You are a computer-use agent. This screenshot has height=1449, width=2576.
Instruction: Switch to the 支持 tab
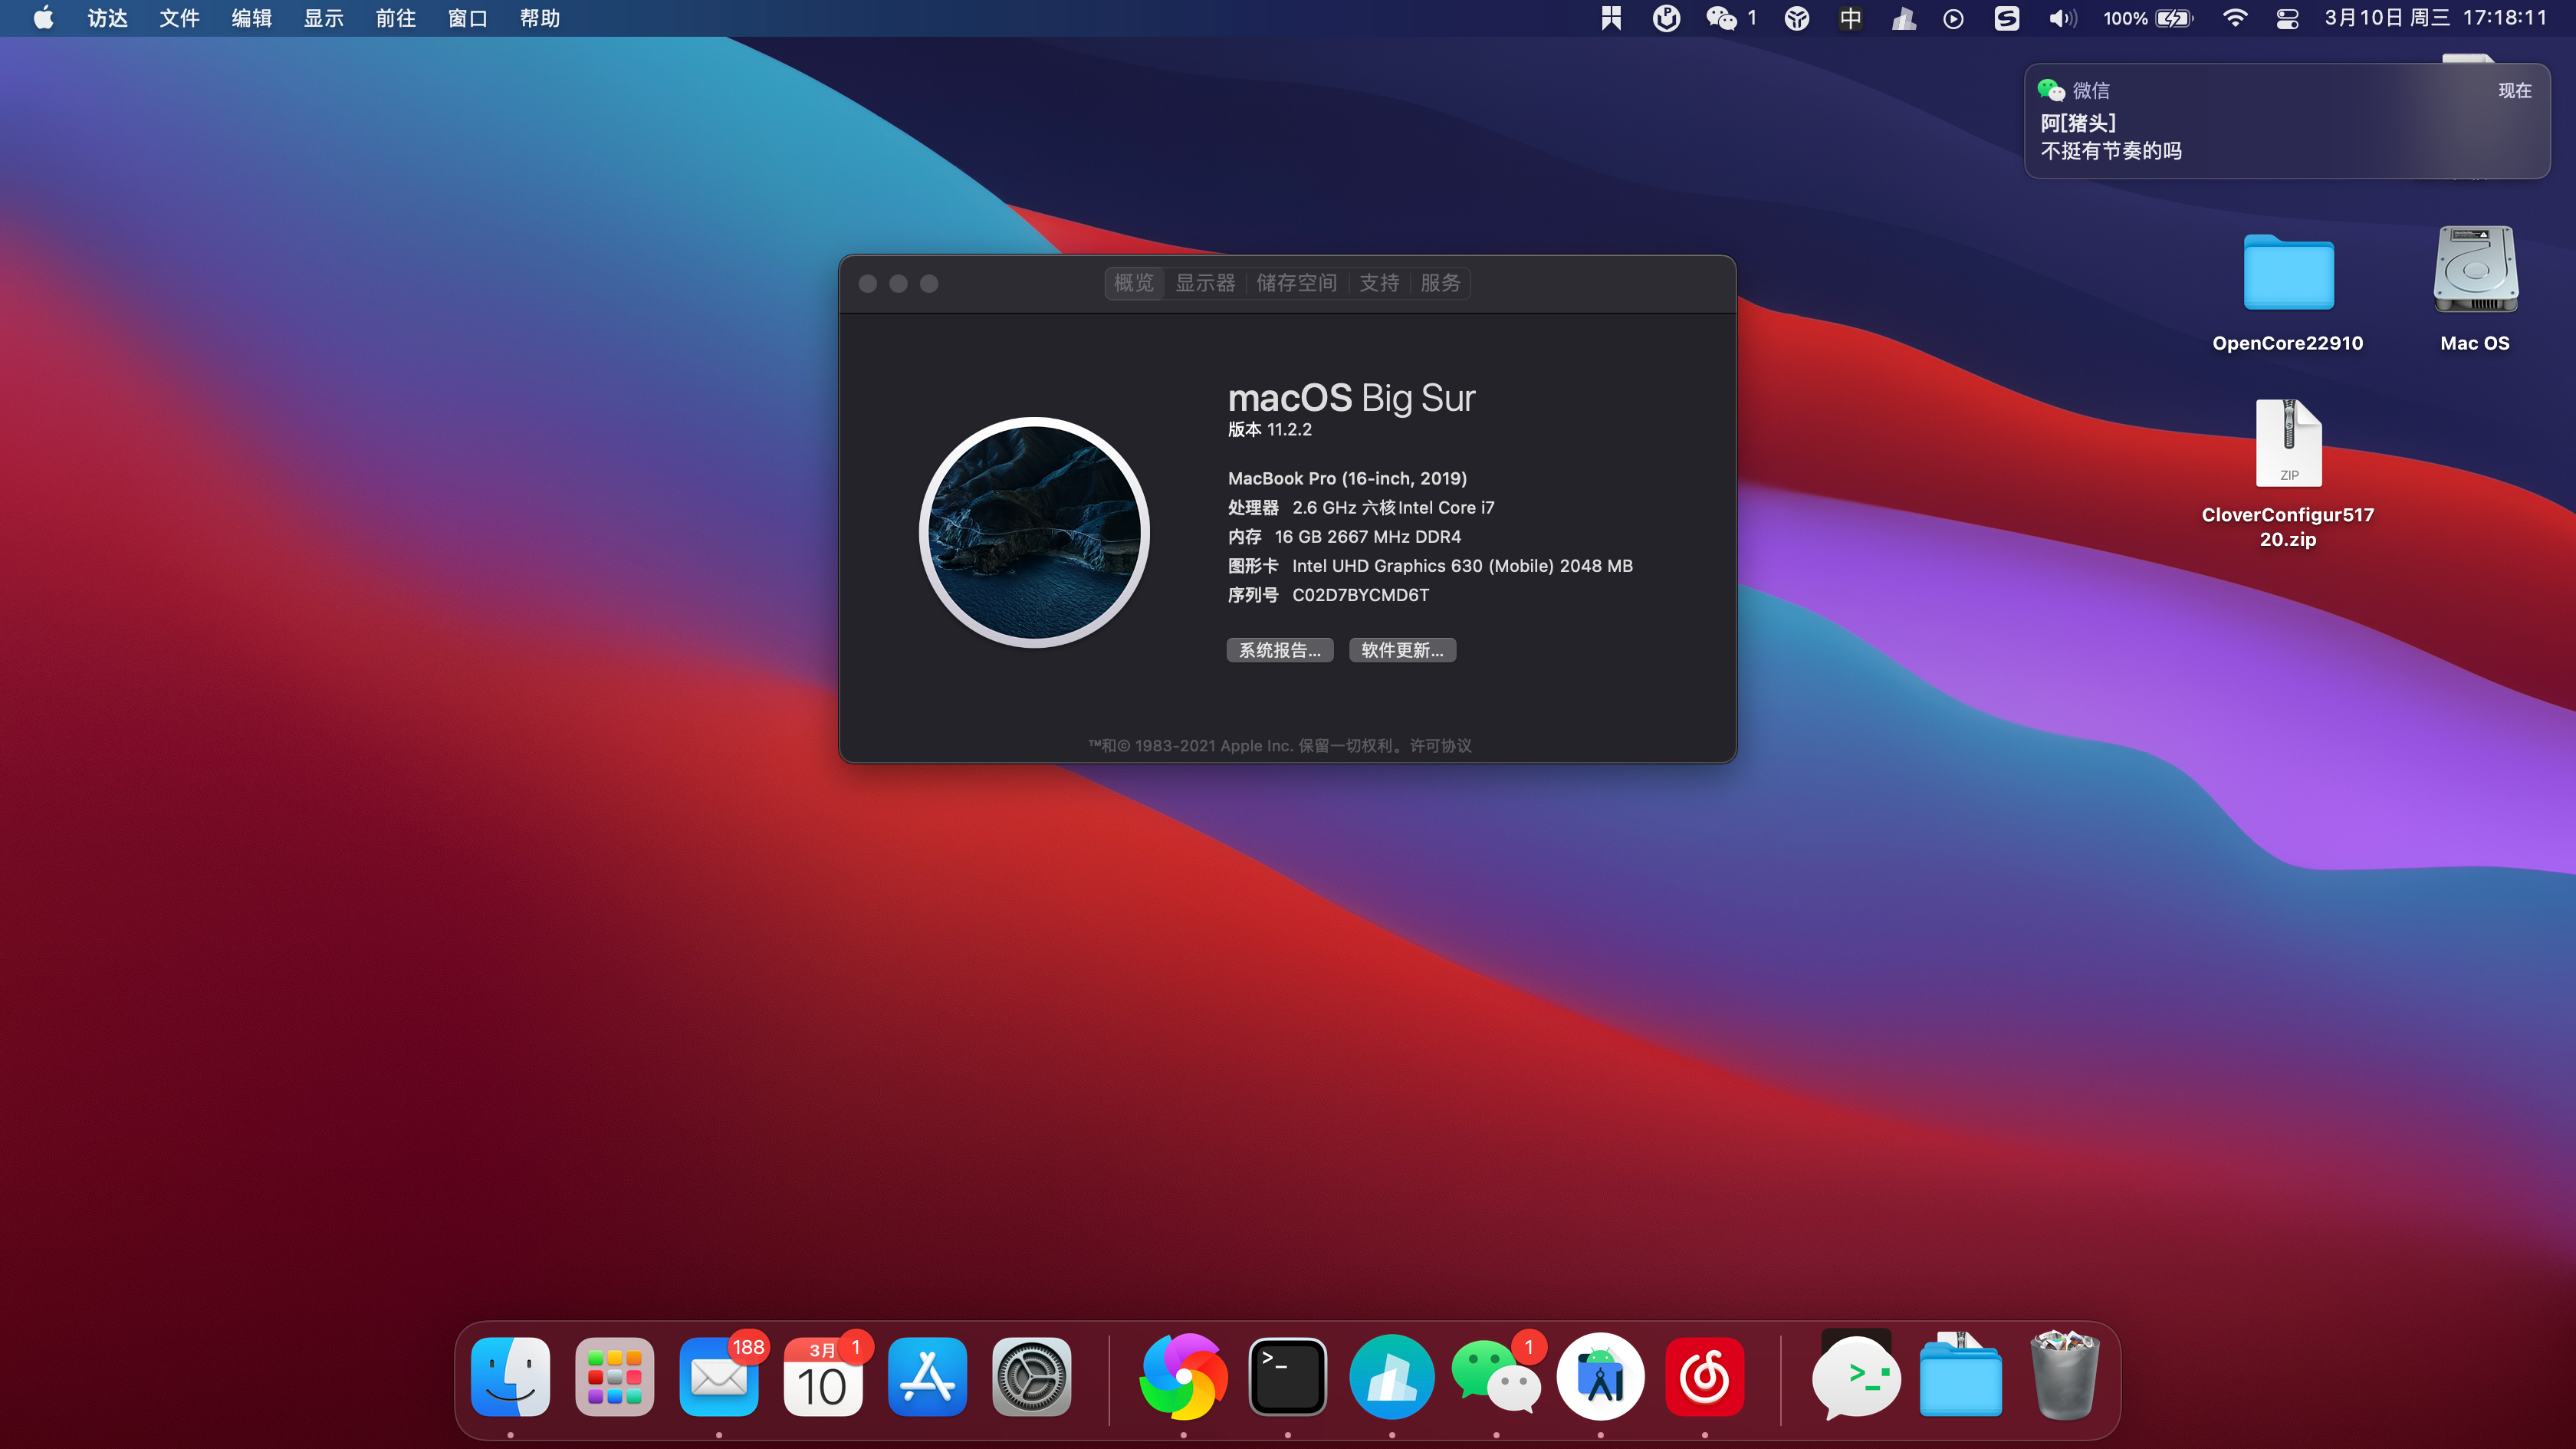[x=1379, y=283]
